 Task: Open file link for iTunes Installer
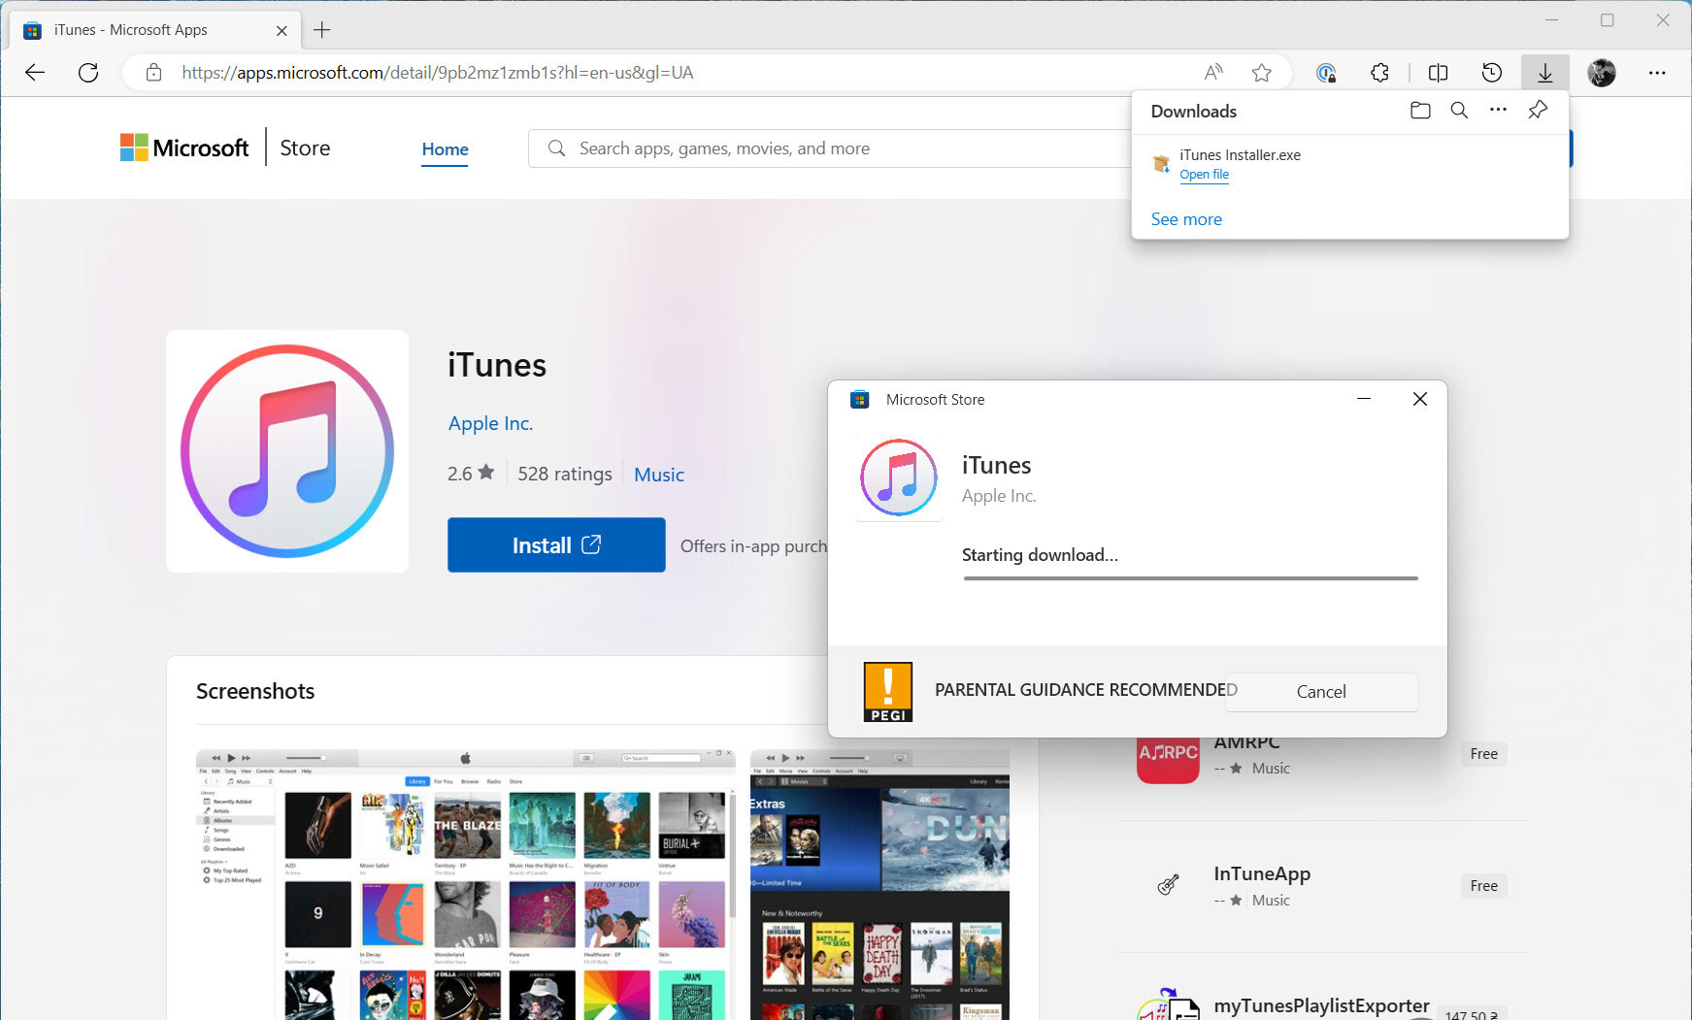[1204, 175]
